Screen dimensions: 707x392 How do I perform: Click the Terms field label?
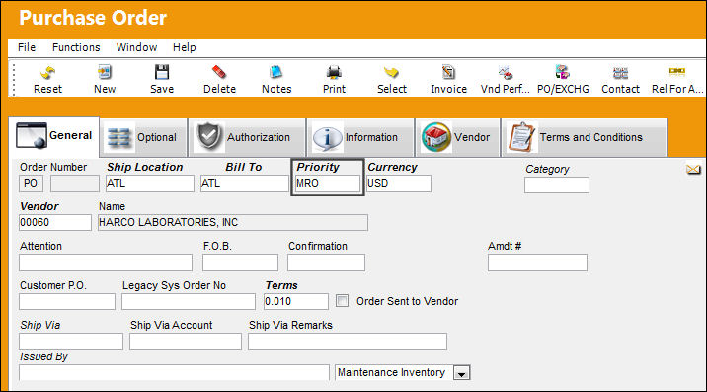point(281,285)
